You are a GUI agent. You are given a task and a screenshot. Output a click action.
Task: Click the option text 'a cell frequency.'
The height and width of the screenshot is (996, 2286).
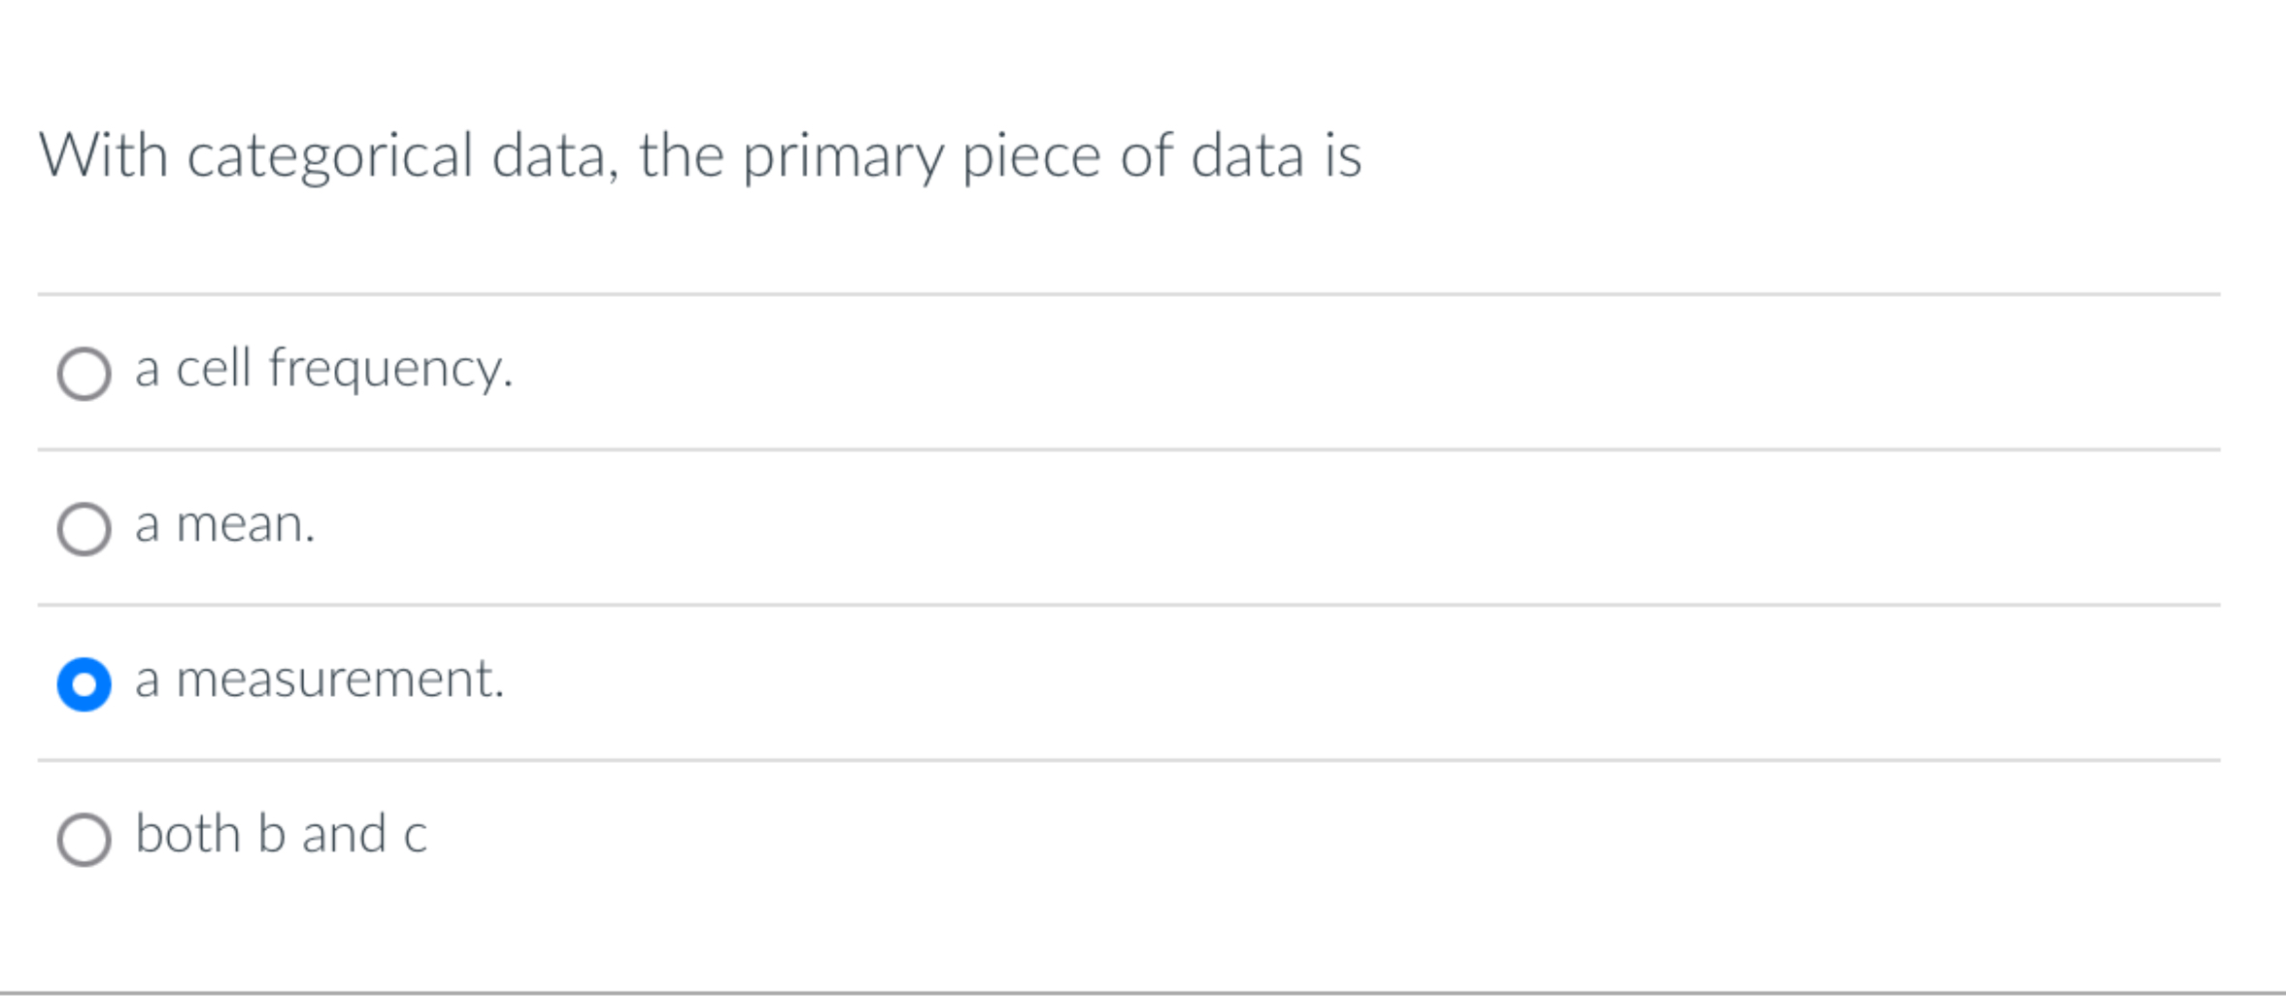coord(323,367)
